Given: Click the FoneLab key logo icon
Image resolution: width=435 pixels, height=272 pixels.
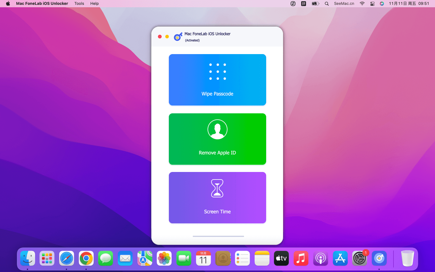Looking at the screenshot, I should pos(178,37).
